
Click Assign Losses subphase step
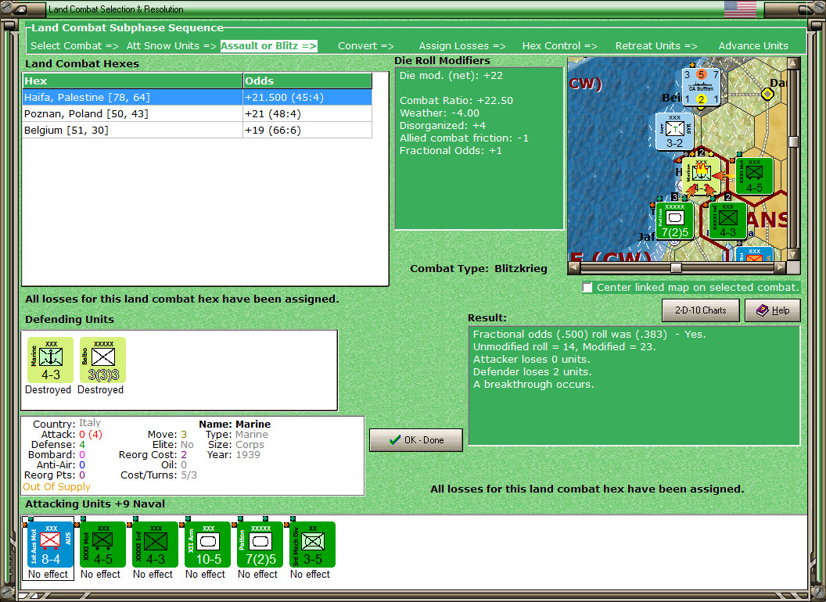(x=462, y=46)
